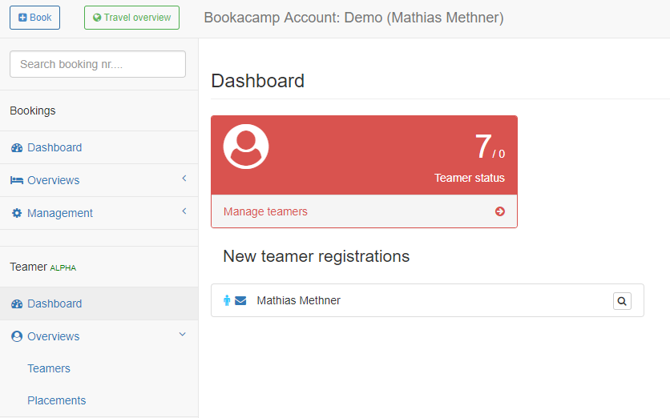This screenshot has height=418, width=670.
Task: Focus the Search booking nr. field
Action: [98, 64]
